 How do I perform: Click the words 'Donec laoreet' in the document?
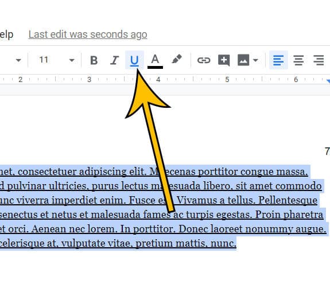coord(210,229)
